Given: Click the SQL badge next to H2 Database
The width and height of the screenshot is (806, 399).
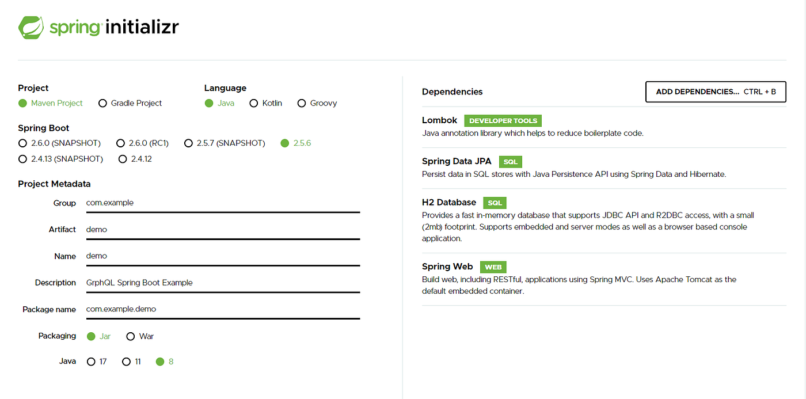Looking at the screenshot, I should point(495,203).
